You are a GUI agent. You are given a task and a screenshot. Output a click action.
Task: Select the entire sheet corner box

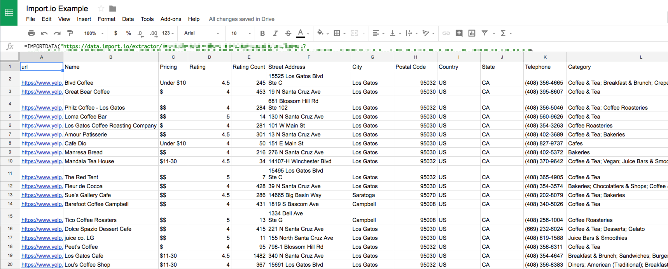coord(10,57)
